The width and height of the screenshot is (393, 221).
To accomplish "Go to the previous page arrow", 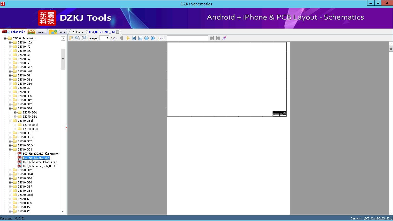I will [121, 38].
